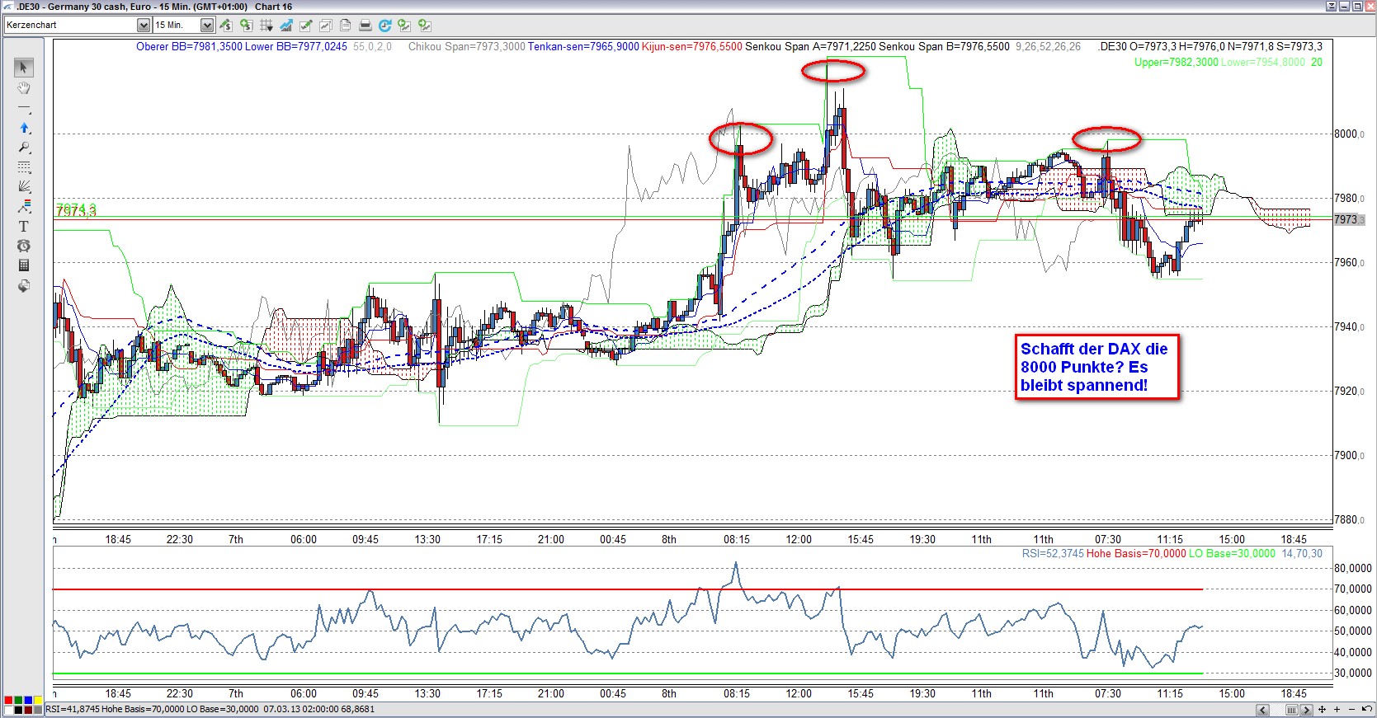Click the blue rising chart indicator icon
Screen dimensions: 1377x718
pyautogui.click(x=285, y=26)
